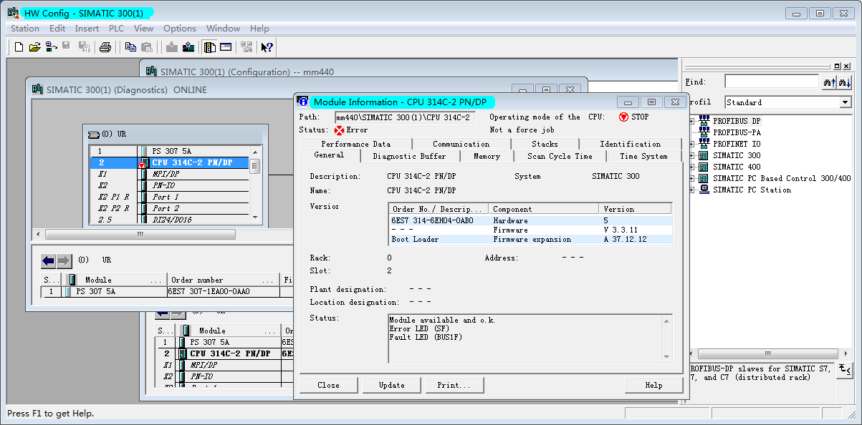Switch to the Performance Data tab

tap(356, 144)
